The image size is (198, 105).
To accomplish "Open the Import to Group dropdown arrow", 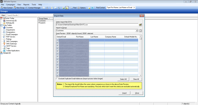I will coord(137,30).
